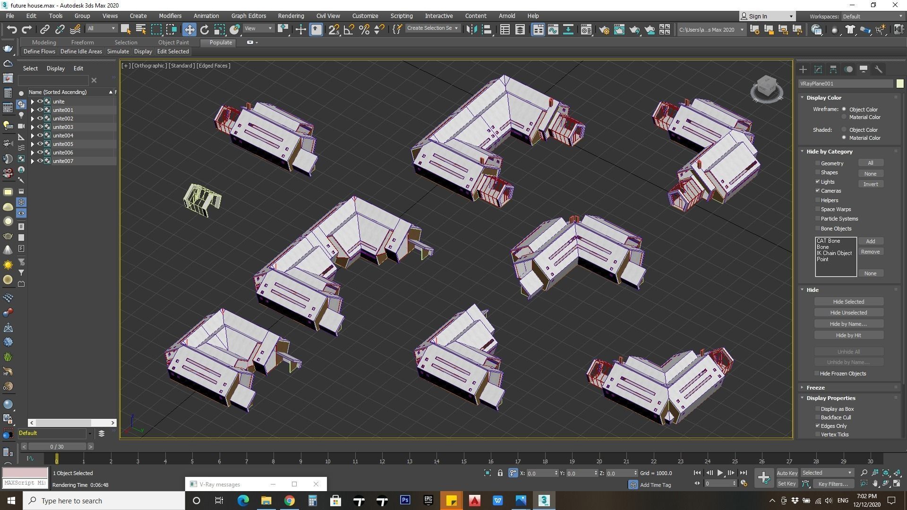Viewport: 907px width, 510px height.
Task: Toggle the Percent Snap icon
Action: pyautogui.click(x=364, y=29)
